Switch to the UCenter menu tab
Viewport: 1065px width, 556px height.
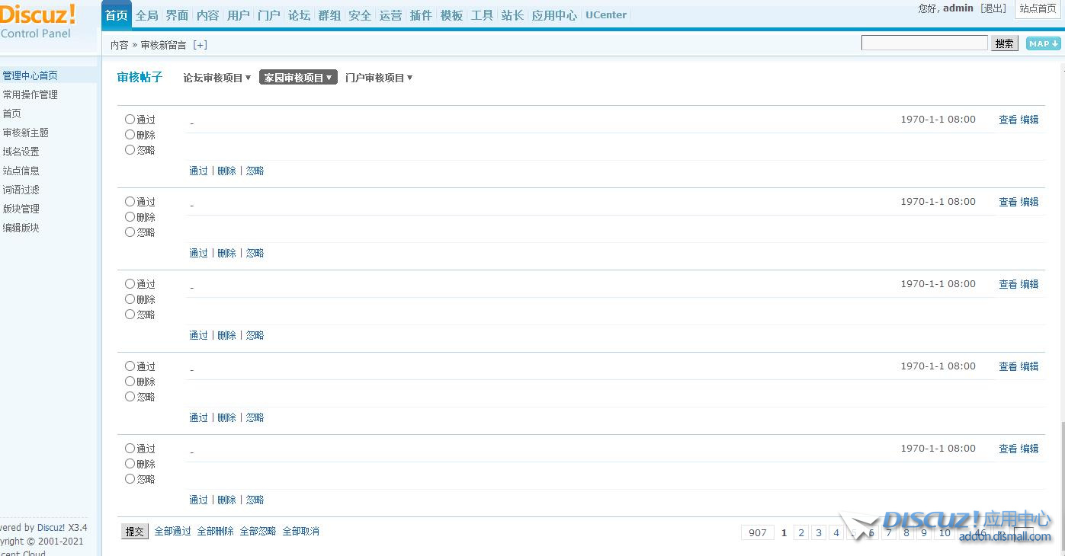[x=606, y=15]
